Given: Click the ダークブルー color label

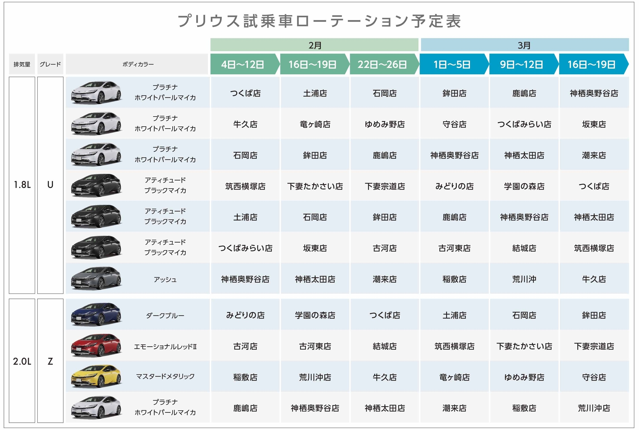Looking at the screenshot, I should tap(165, 315).
